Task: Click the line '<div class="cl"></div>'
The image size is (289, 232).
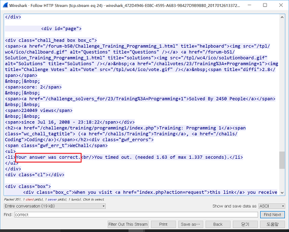Action: 35,175
